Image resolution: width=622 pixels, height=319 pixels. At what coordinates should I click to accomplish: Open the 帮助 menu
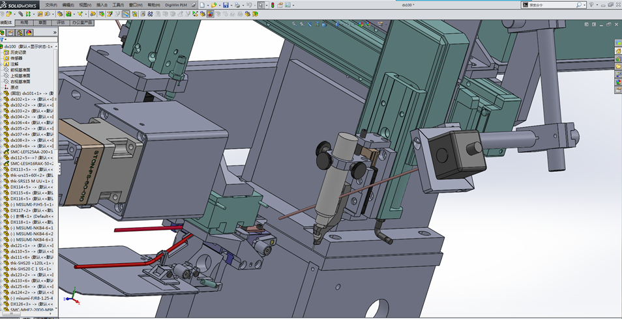coord(154,5)
